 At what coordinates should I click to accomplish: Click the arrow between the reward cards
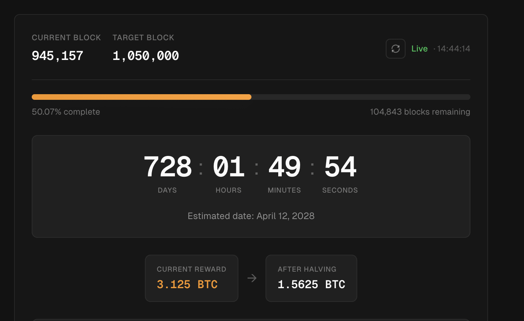(252, 278)
